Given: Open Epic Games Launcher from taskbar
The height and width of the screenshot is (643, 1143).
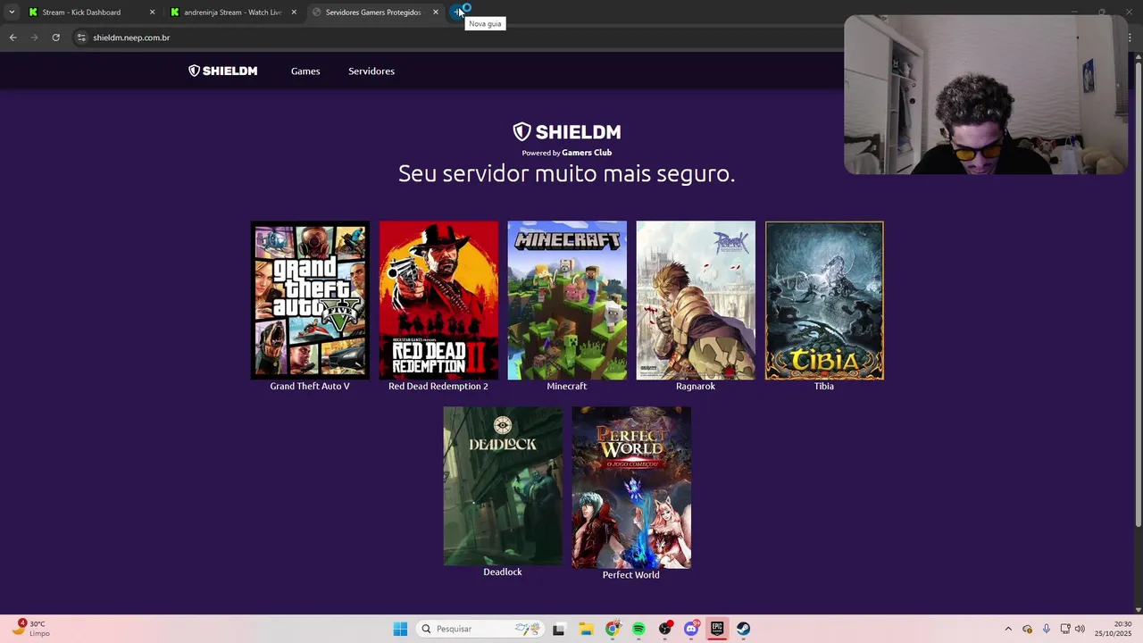Looking at the screenshot, I should (x=717, y=629).
